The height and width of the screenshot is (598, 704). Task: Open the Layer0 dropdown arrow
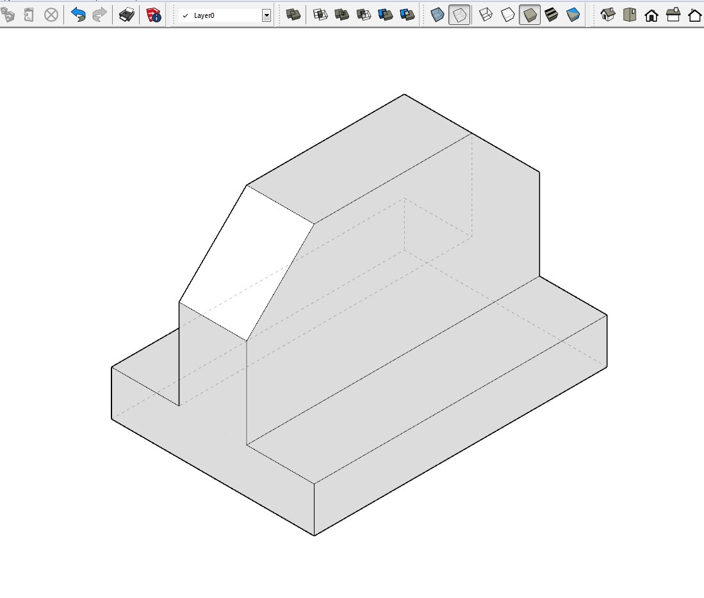[266, 15]
